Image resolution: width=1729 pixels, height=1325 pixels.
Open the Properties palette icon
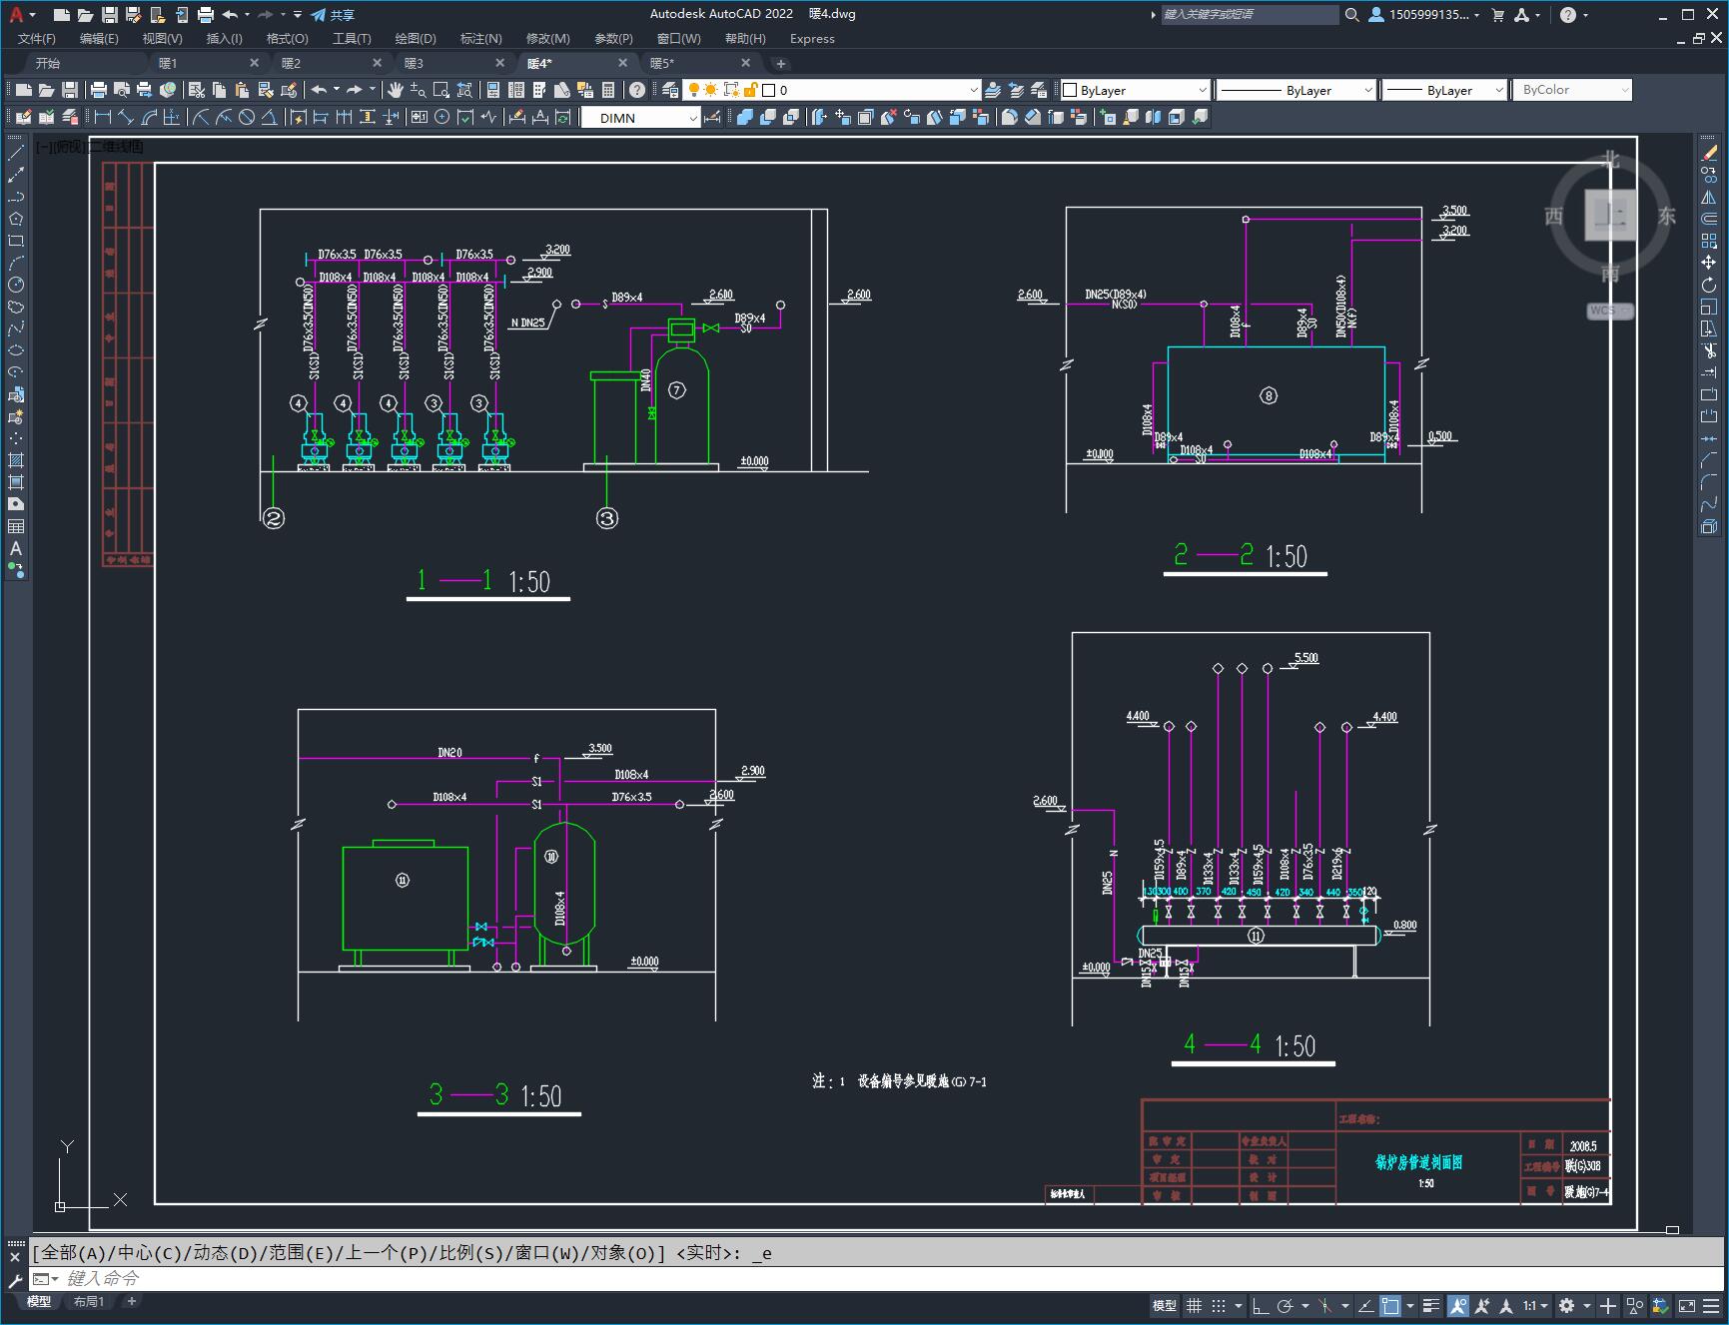[x=492, y=90]
